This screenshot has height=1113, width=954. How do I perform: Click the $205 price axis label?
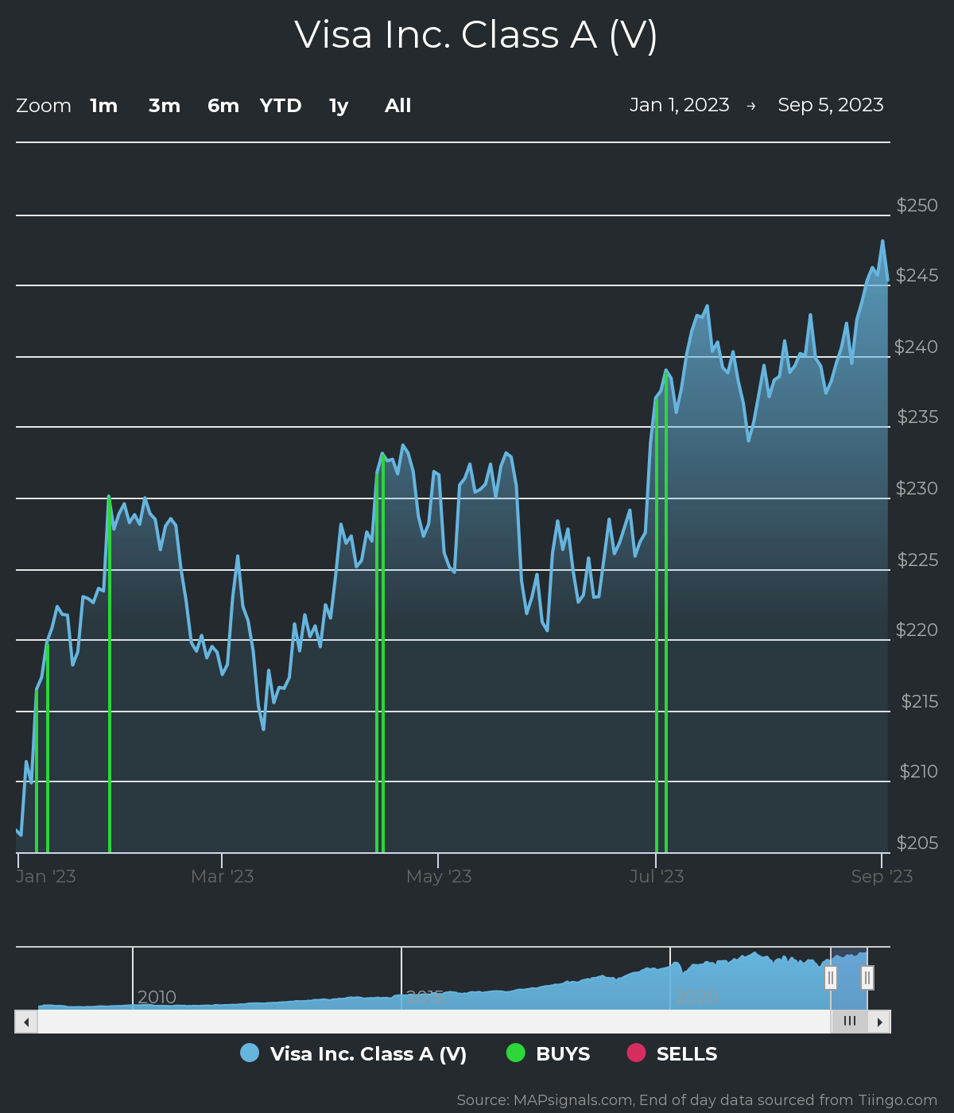pos(917,843)
